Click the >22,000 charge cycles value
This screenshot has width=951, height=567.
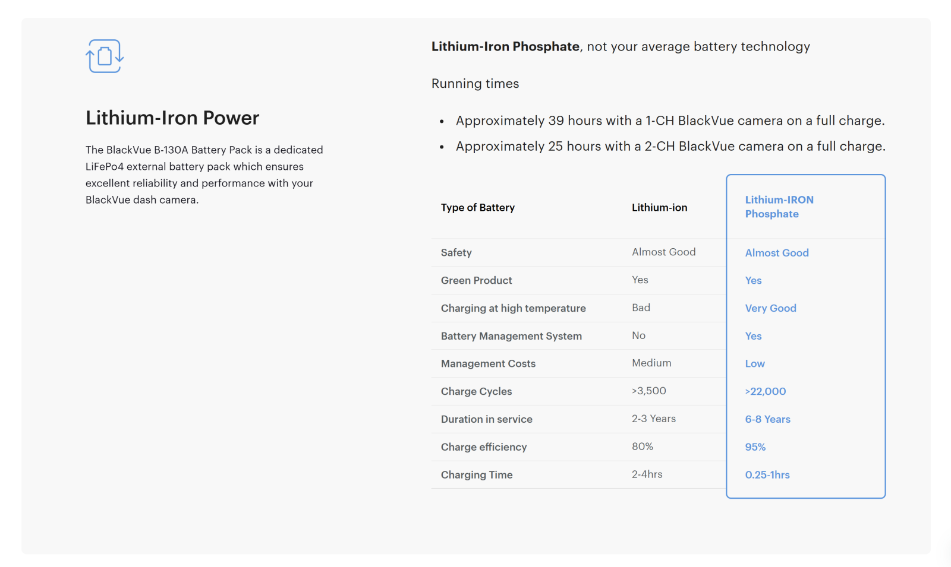pyautogui.click(x=766, y=392)
